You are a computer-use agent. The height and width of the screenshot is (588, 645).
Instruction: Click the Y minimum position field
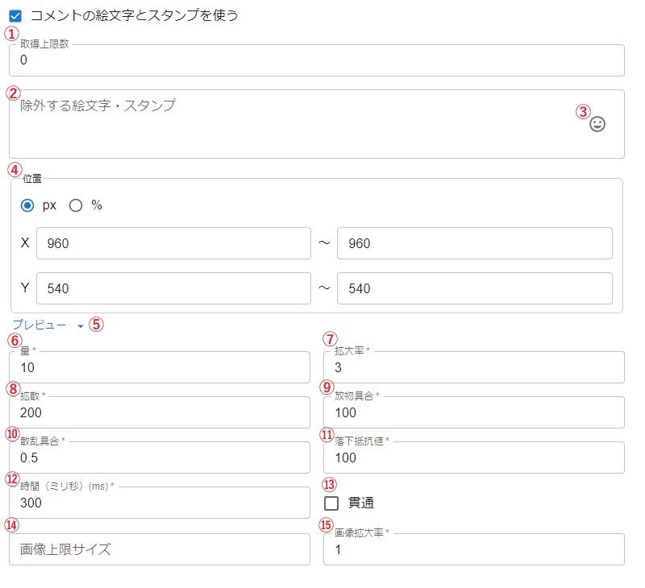(173, 288)
